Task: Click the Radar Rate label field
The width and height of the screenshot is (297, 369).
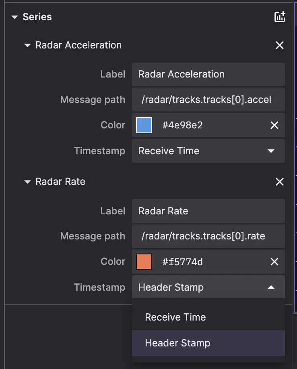Action: pyautogui.click(x=208, y=211)
